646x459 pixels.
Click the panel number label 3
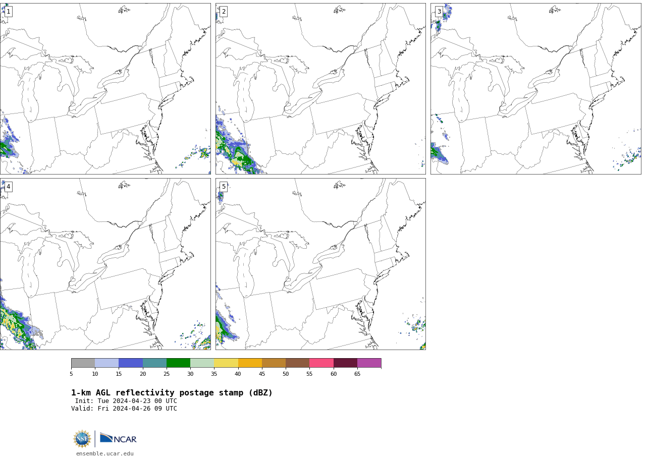pyautogui.click(x=439, y=12)
